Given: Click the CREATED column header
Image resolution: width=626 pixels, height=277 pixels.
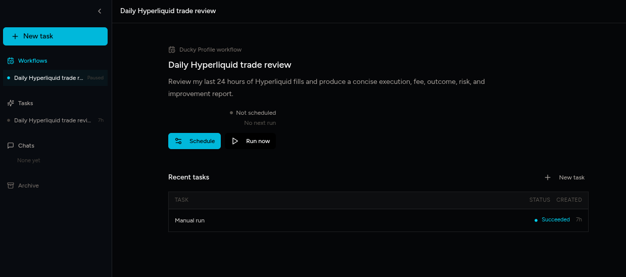Looking at the screenshot, I should tap(569, 200).
